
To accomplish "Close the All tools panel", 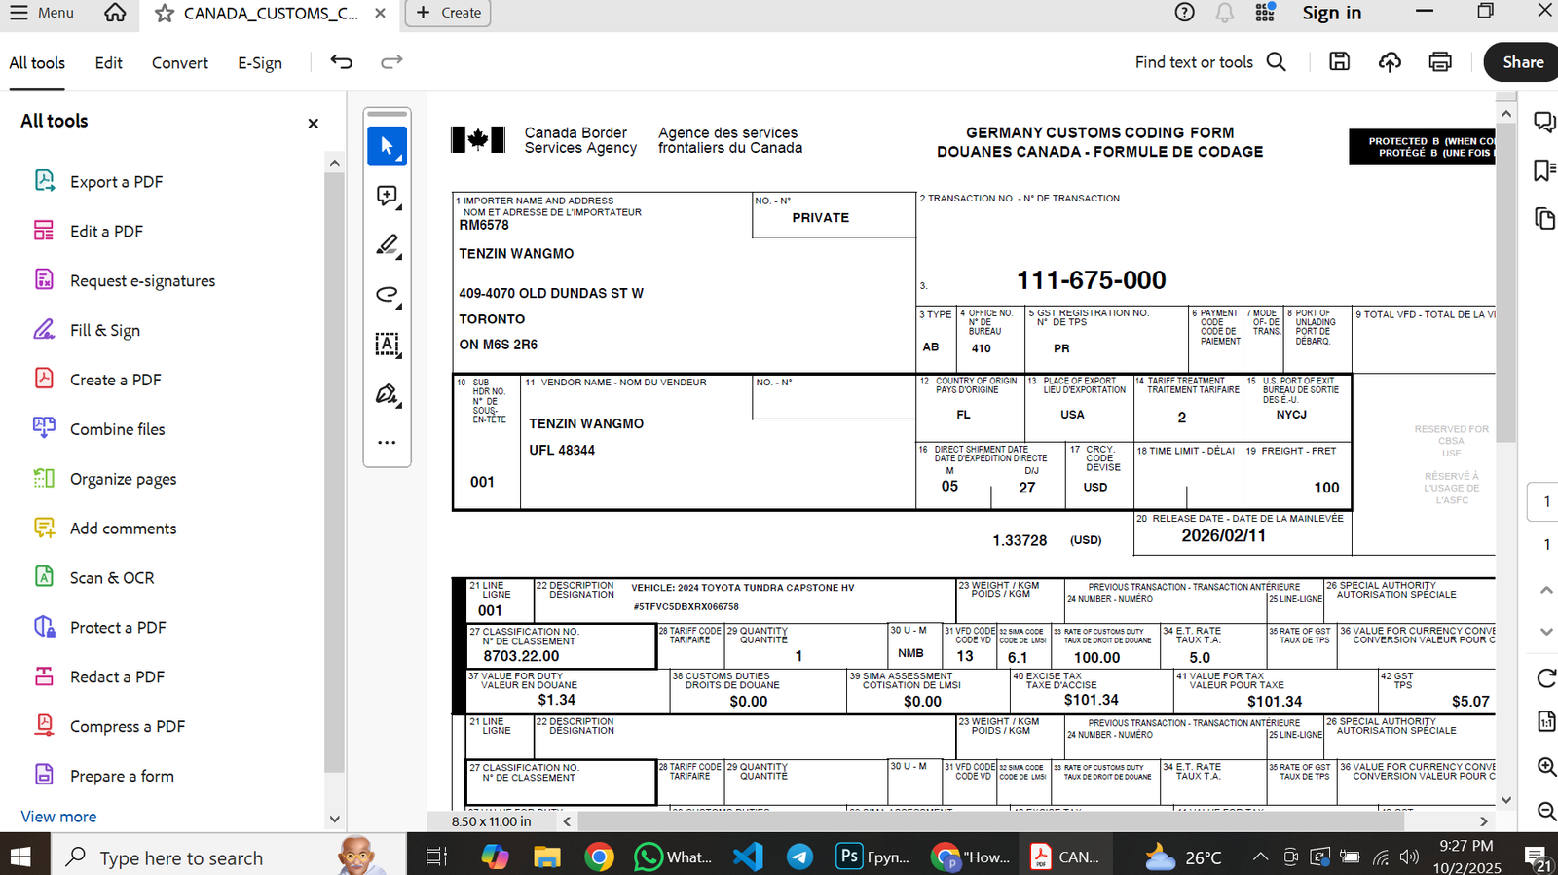I will 313,124.
